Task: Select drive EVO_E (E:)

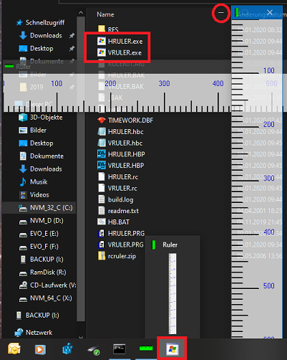Action: pos(39,234)
